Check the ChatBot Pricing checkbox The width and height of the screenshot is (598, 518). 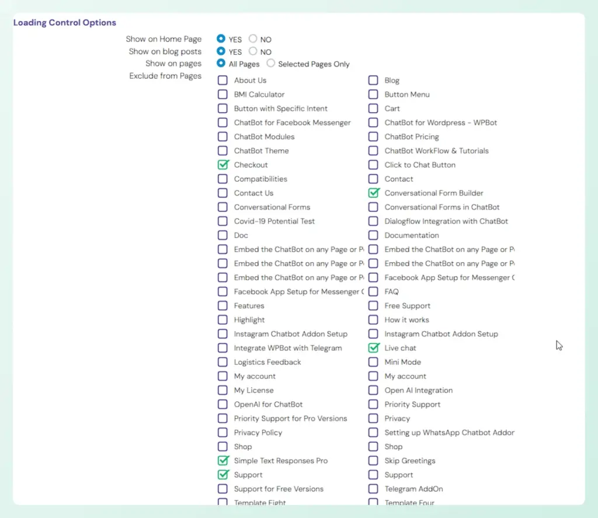click(x=373, y=137)
